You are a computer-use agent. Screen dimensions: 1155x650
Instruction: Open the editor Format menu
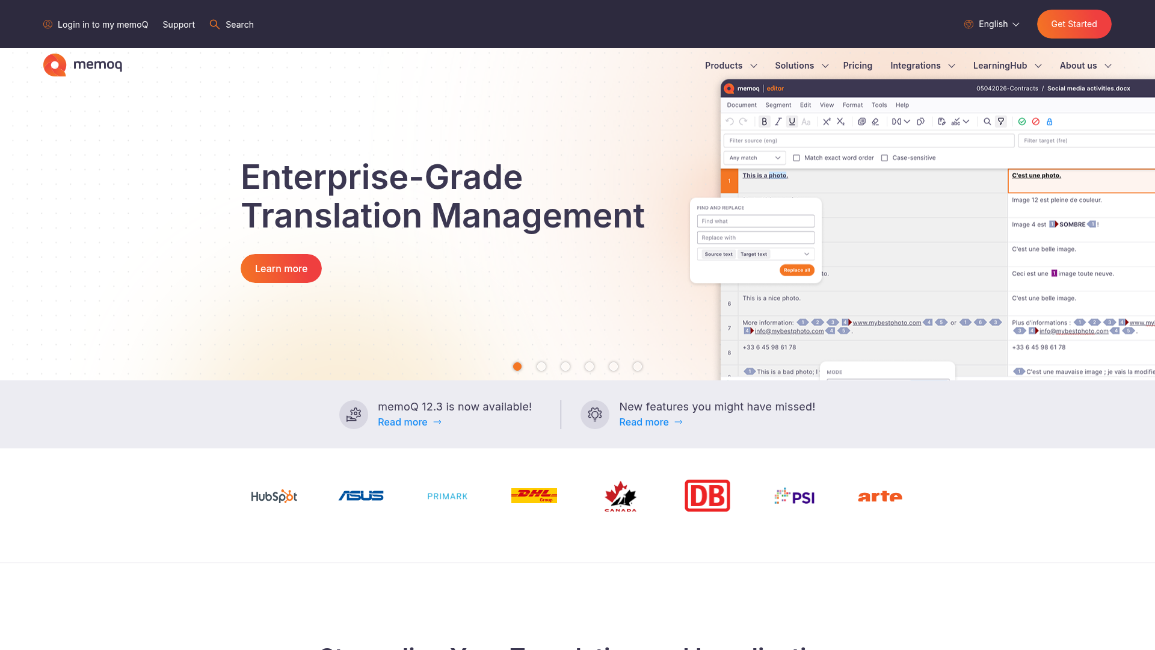[852, 105]
